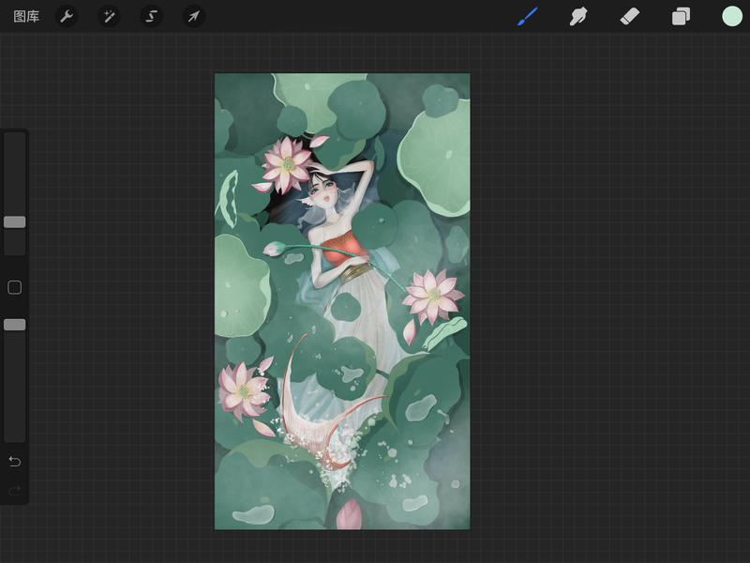Screen dimensions: 750x563
Task: Click the brush size slider handle
Action: [15, 221]
